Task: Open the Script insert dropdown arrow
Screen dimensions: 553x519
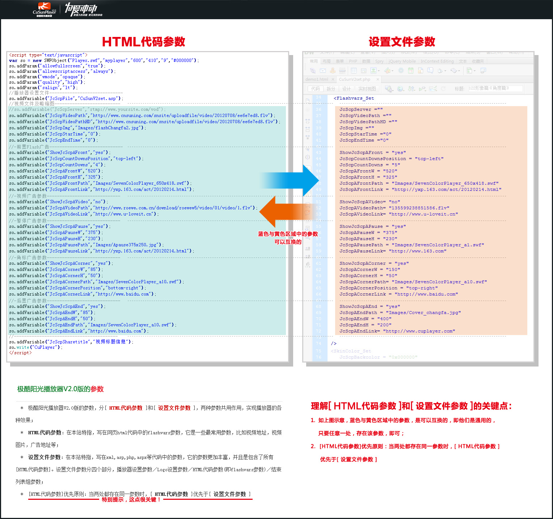Action: tap(459, 71)
